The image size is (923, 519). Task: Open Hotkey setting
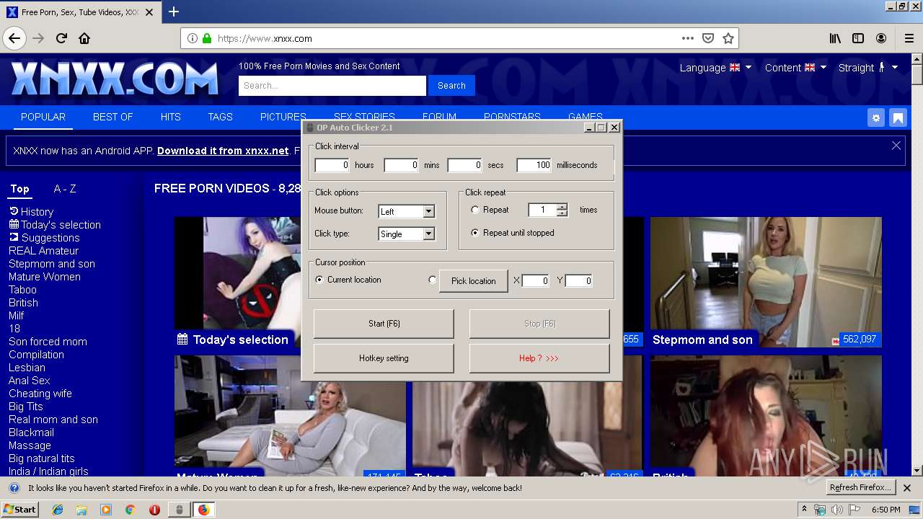[384, 358]
